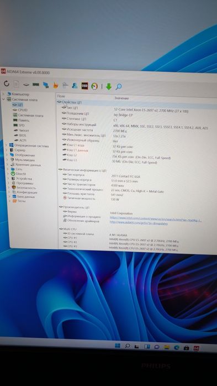Image resolution: width=217 pixels, height=386 pixels.
Task: Select База данных in the tree
Action: pyautogui.click(x=24, y=197)
